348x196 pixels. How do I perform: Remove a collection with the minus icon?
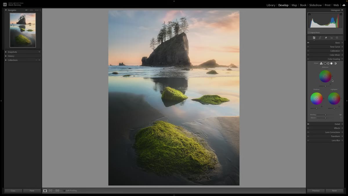(36, 60)
